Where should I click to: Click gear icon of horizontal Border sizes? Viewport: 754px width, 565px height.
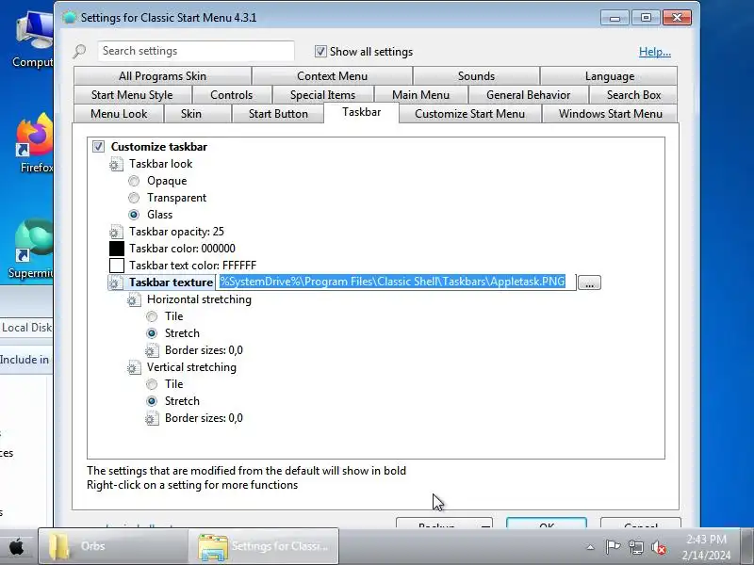point(152,350)
